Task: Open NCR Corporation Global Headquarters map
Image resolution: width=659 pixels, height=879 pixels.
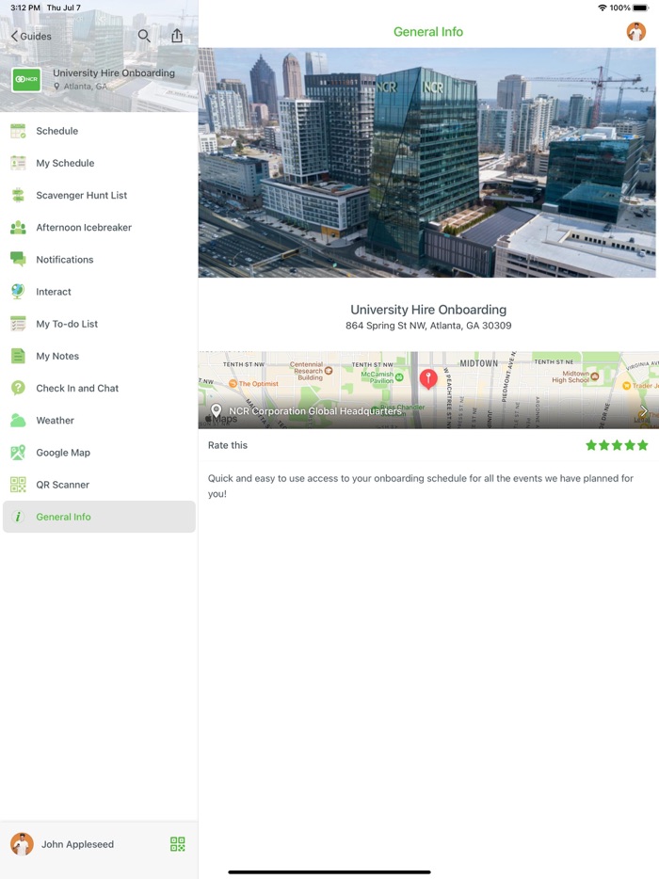Action: tap(315, 411)
